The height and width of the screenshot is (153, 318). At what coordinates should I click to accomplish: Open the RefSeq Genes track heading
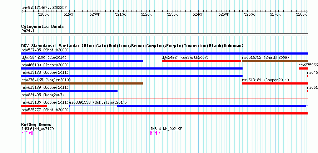tap(36, 125)
